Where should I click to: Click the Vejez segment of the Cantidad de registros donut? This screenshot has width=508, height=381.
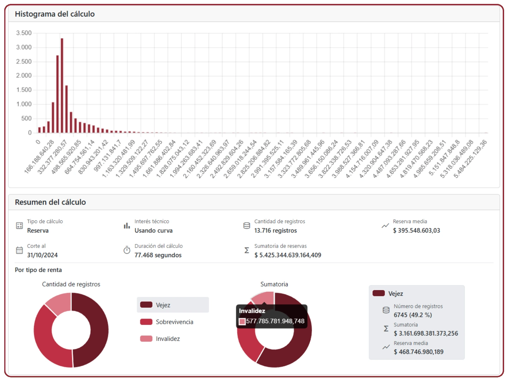99,330
